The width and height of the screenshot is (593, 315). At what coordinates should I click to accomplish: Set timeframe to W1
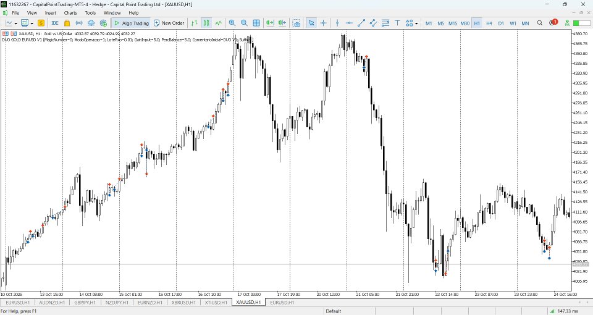point(513,23)
